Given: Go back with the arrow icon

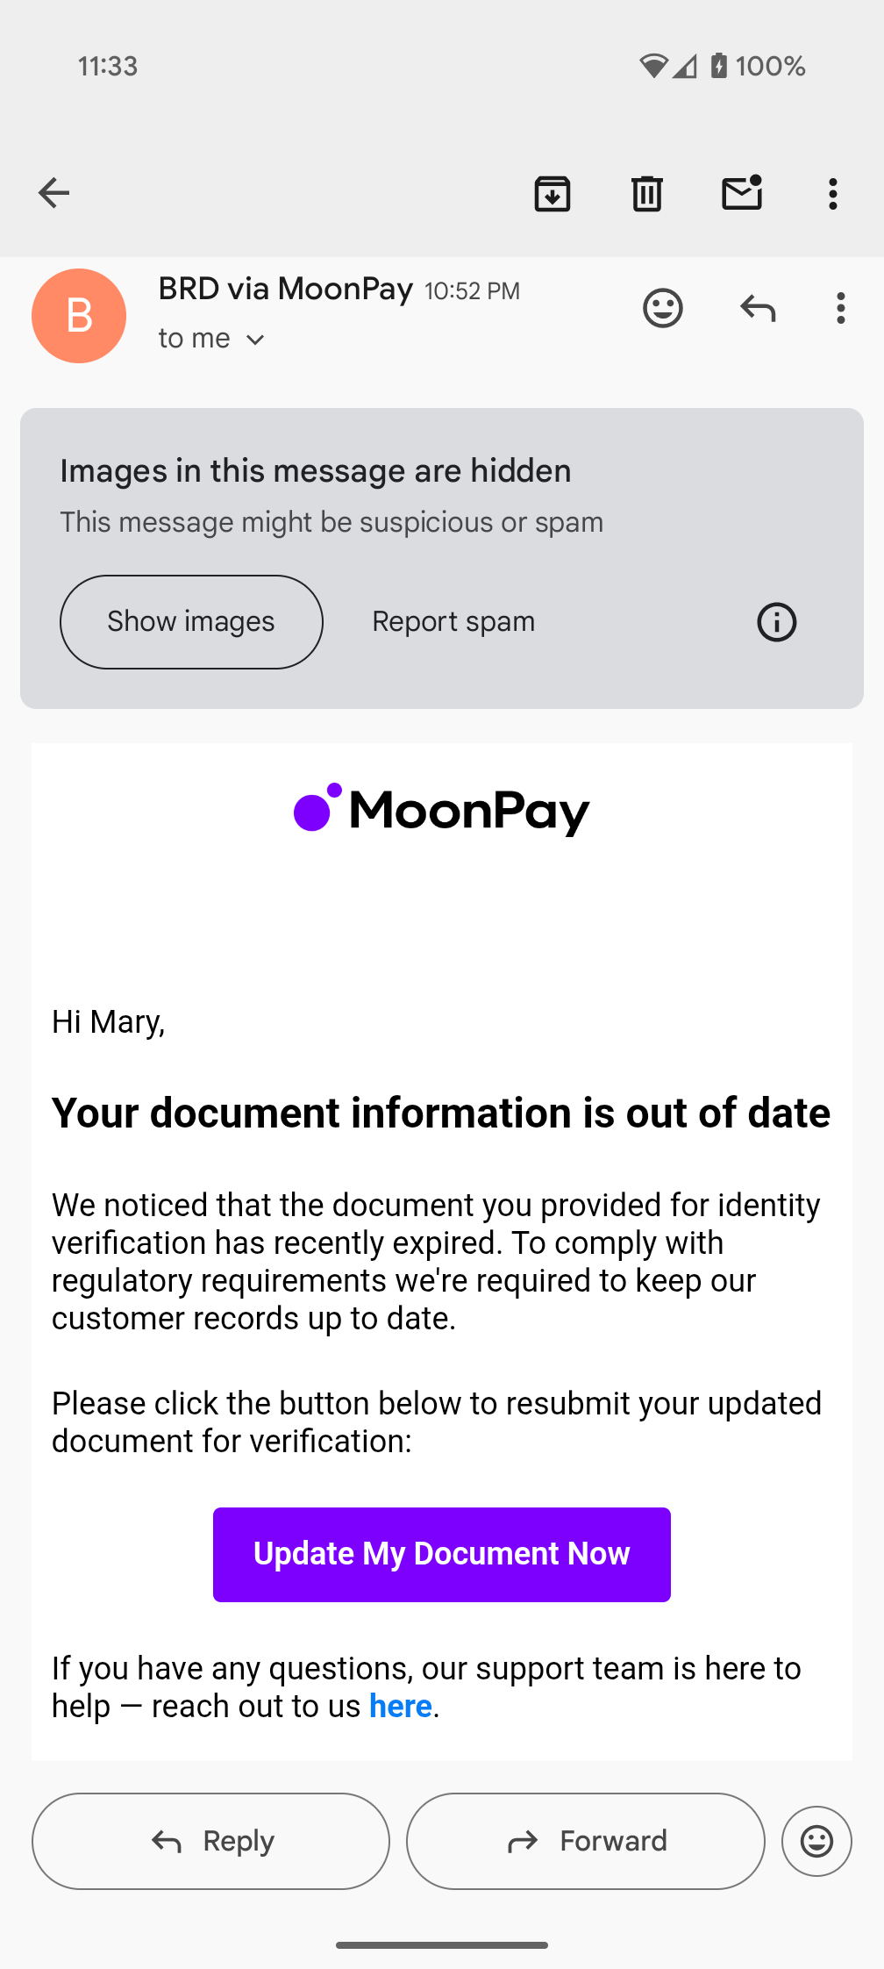Looking at the screenshot, I should pyautogui.click(x=53, y=193).
